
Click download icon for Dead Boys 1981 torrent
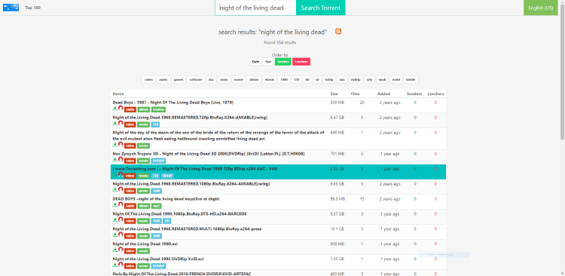[x=115, y=109]
